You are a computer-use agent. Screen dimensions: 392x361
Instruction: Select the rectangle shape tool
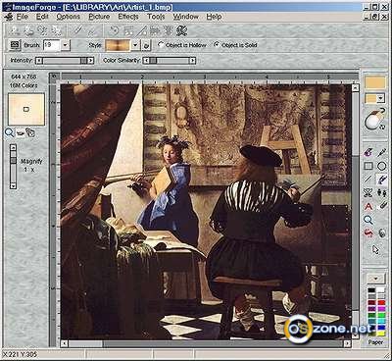point(368,166)
